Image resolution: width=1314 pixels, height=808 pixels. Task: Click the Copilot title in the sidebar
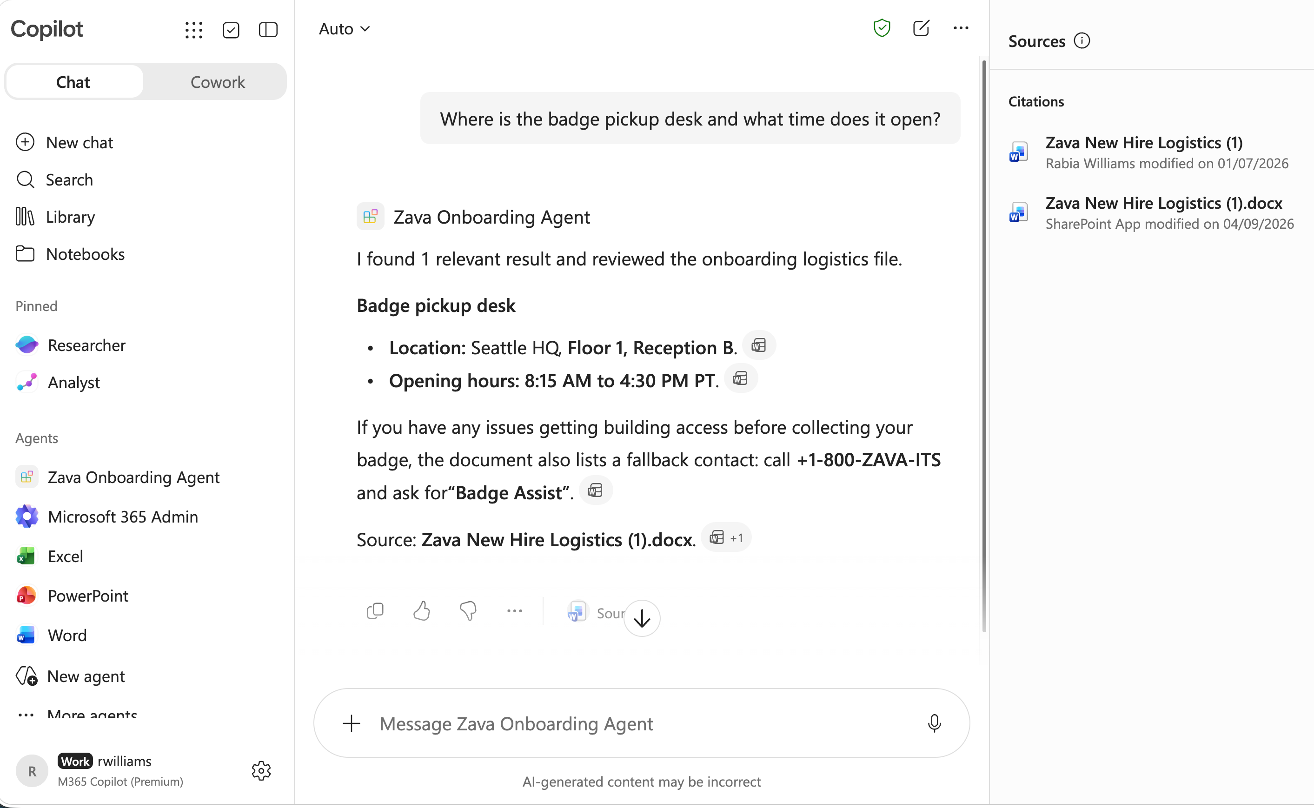[x=47, y=29]
